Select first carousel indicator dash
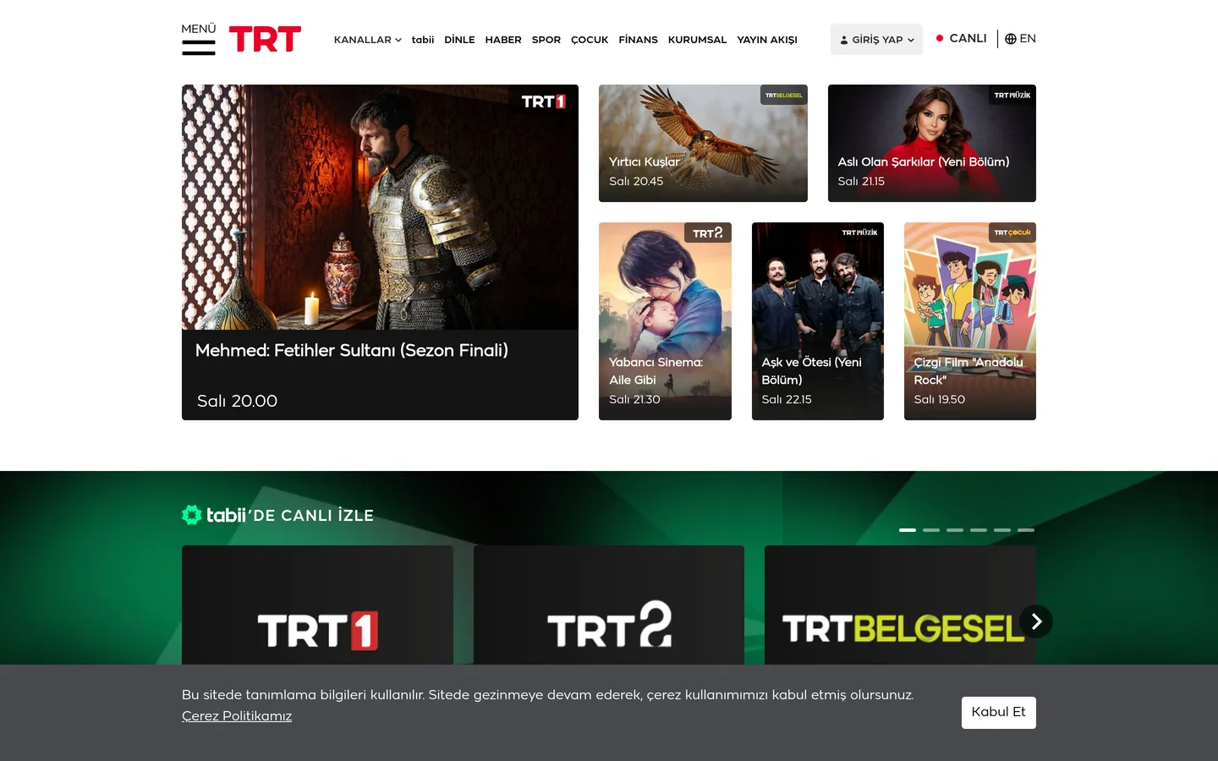Image resolution: width=1218 pixels, height=761 pixels. [x=908, y=530]
